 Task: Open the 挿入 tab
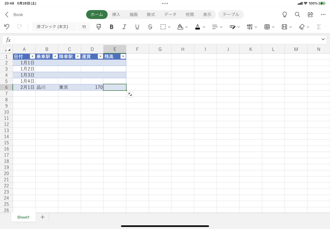coord(116,15)
